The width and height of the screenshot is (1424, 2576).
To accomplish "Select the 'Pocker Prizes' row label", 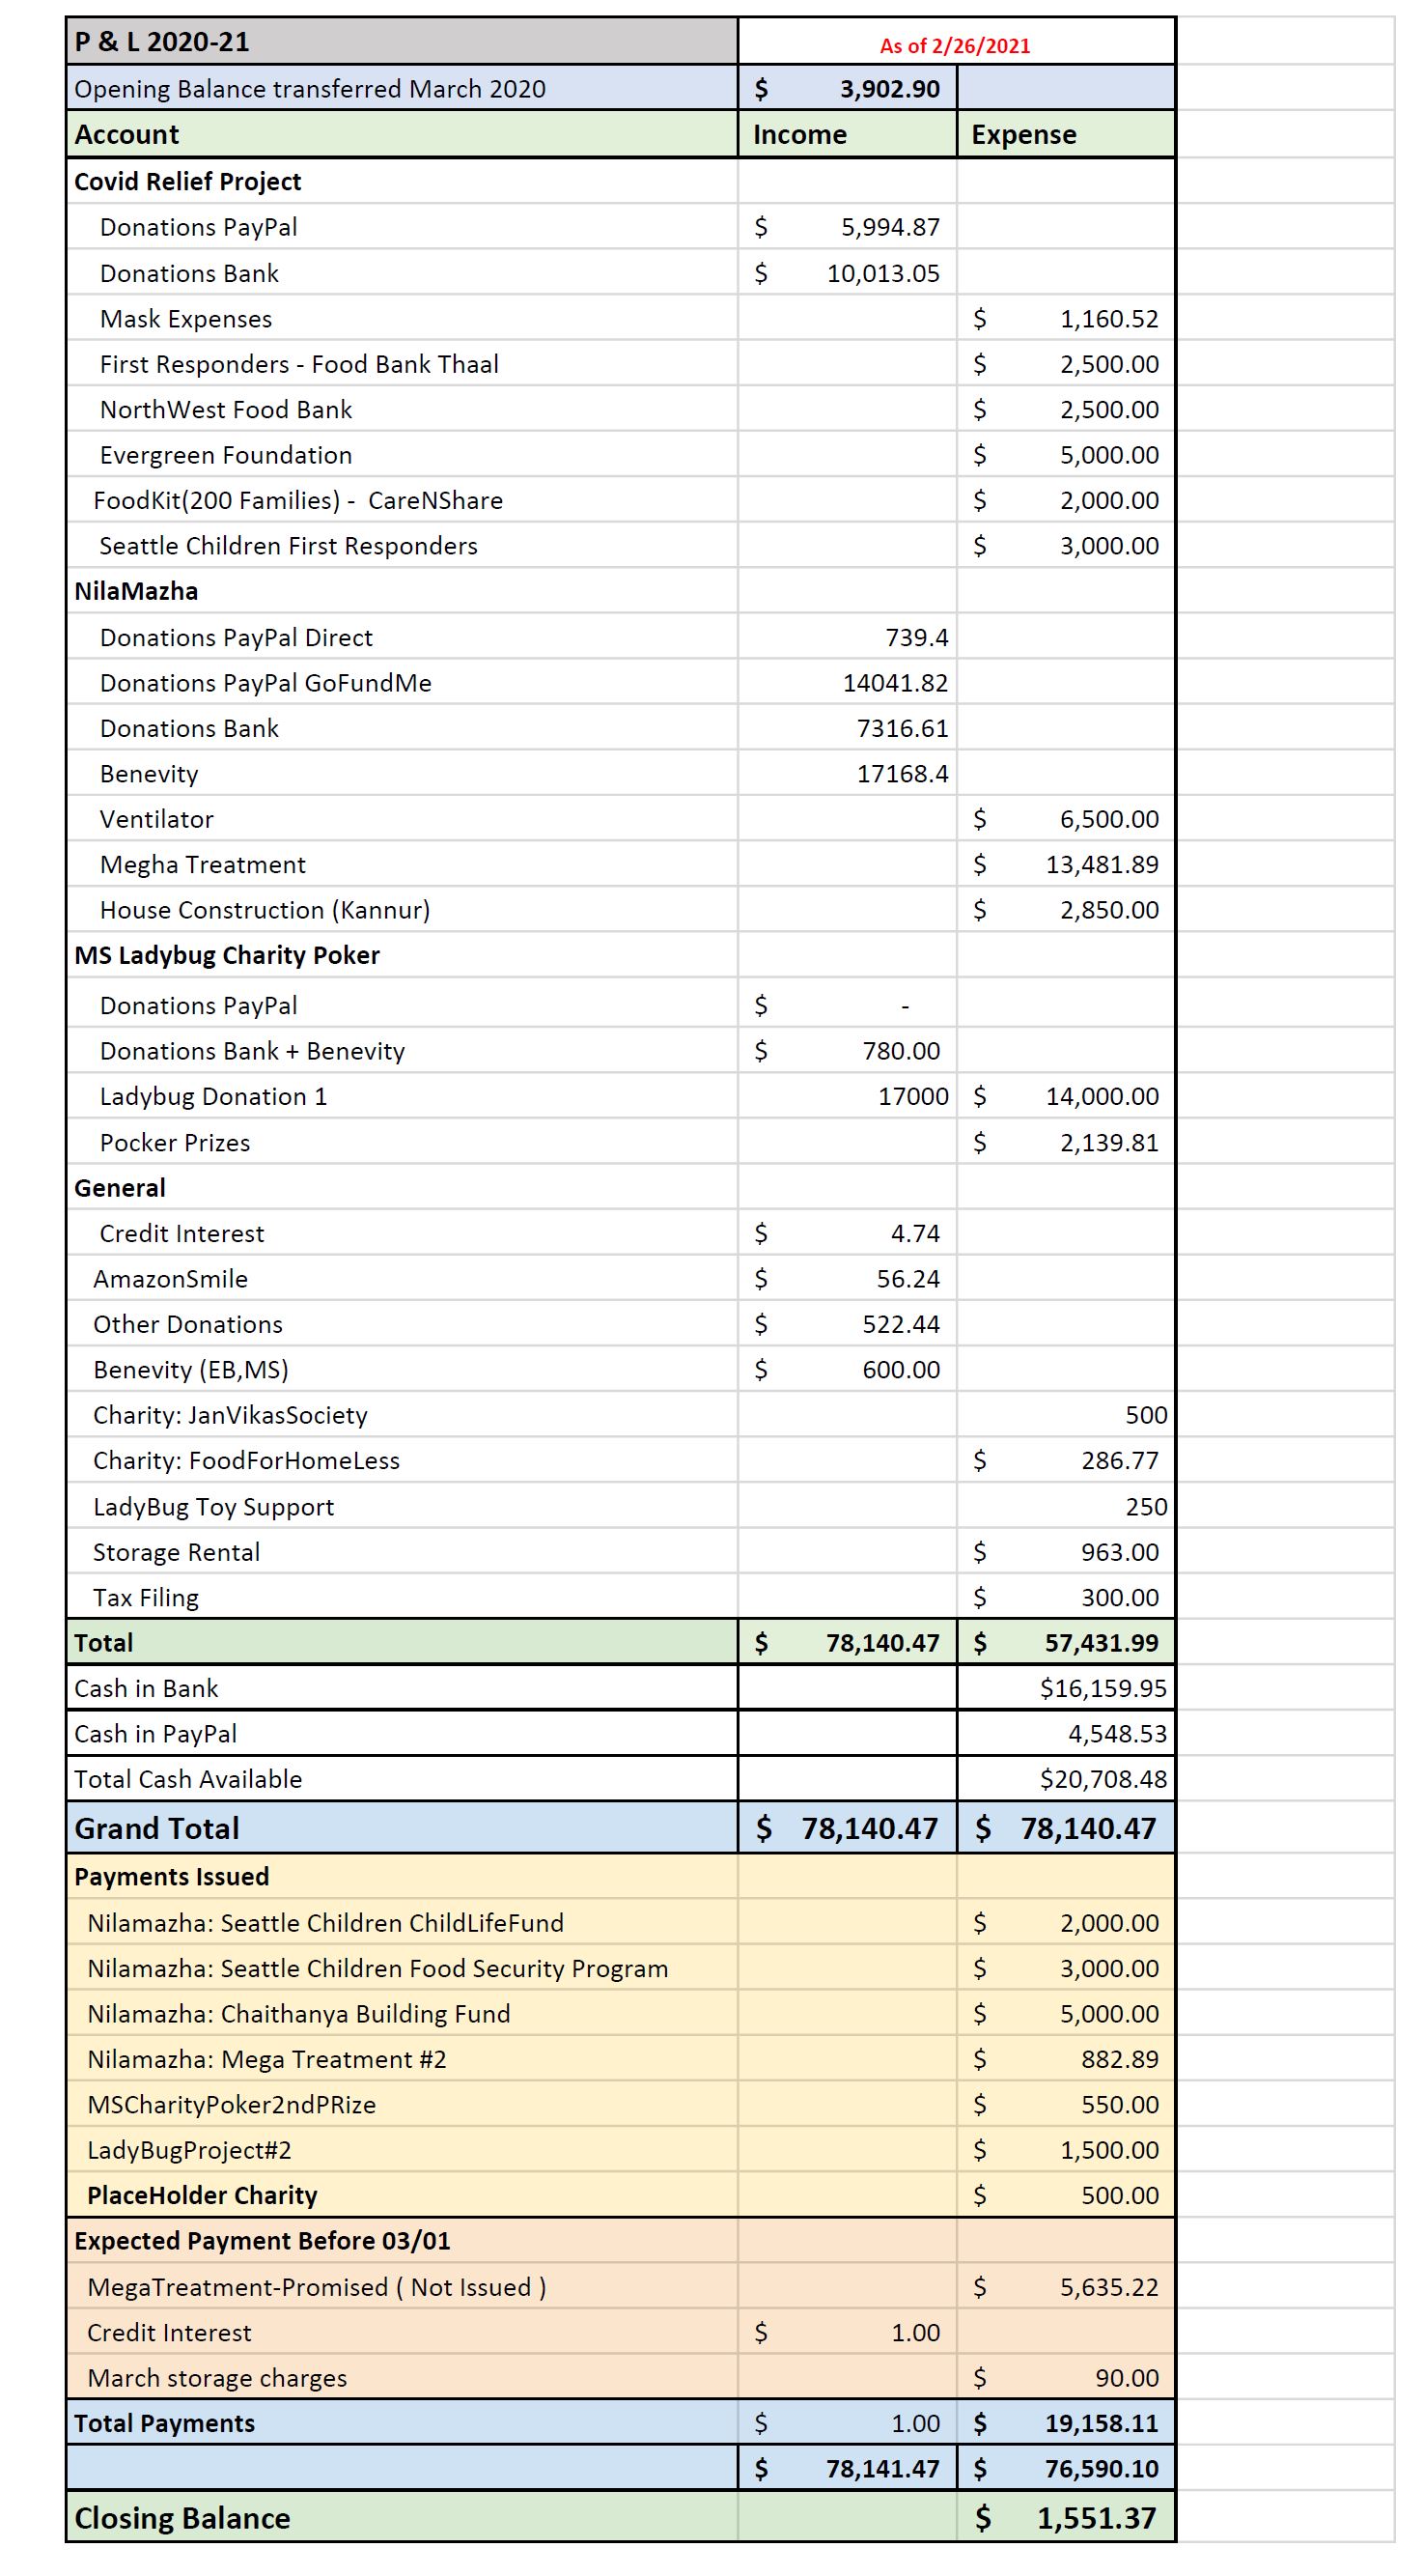I will (402, 1142).
